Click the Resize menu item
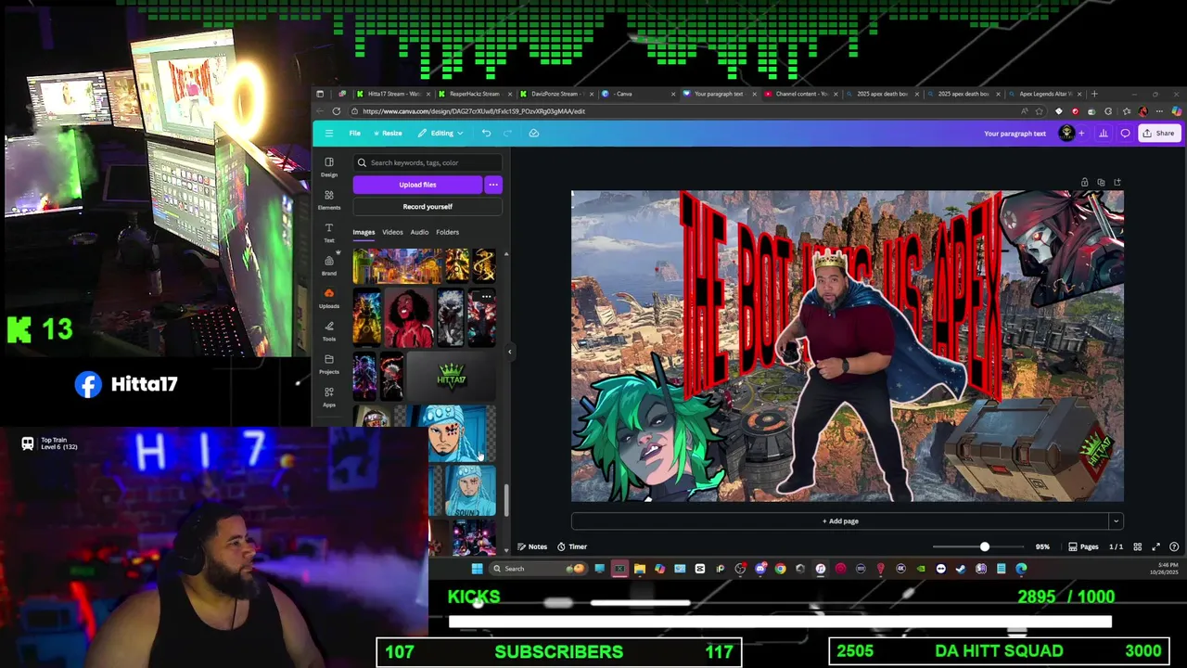This screenshot has width=1187, height=668. coord(388,133)
